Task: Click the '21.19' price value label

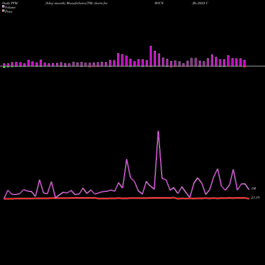Action: coord(255,198)
